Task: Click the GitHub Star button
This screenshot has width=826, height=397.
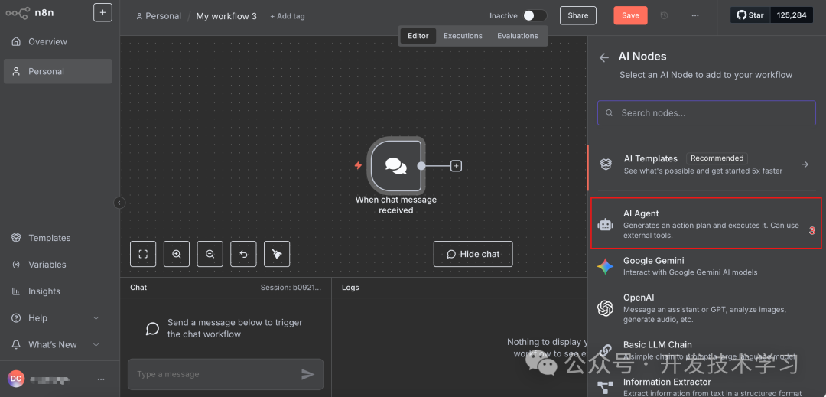Action: tap(751, 15)
